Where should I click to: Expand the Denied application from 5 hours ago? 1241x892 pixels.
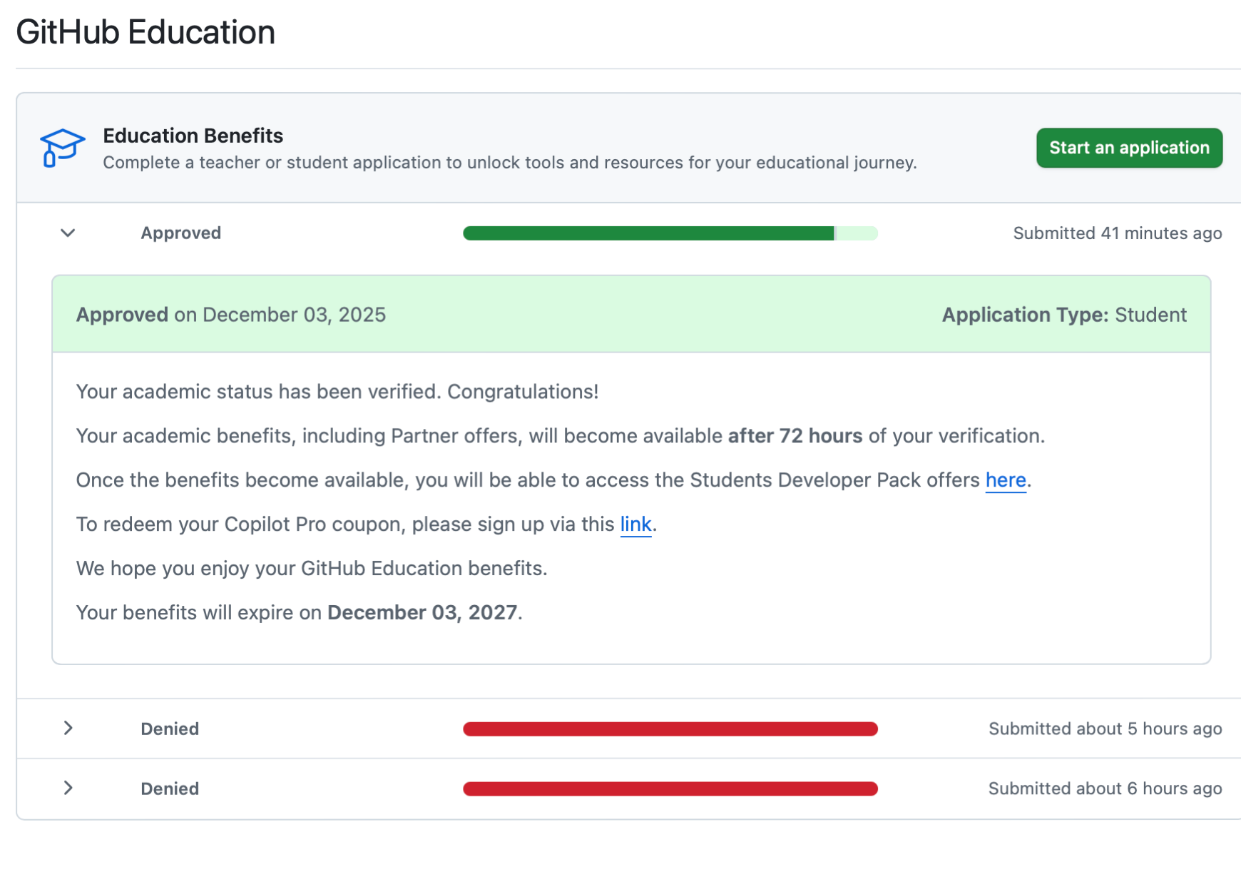coord(68,728)
